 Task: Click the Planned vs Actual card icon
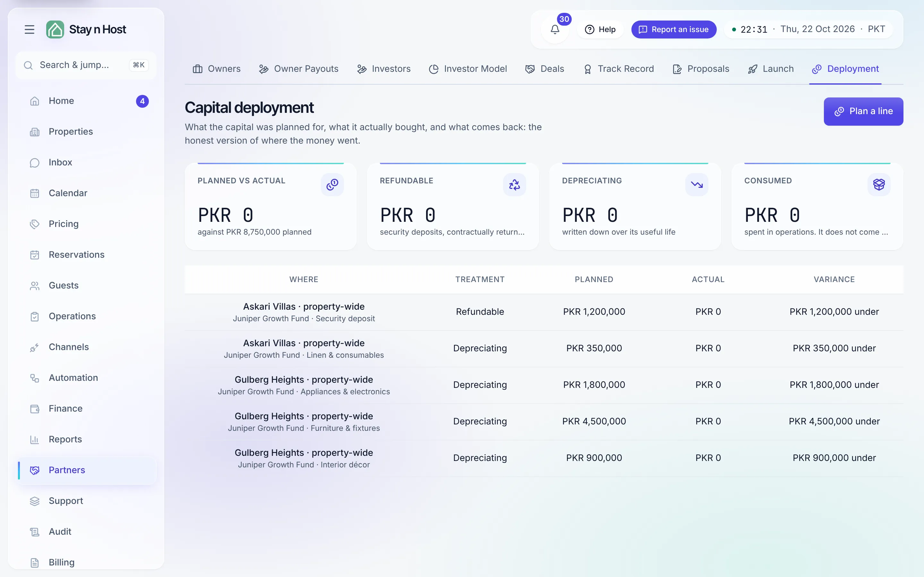click(x=332, y=185)
